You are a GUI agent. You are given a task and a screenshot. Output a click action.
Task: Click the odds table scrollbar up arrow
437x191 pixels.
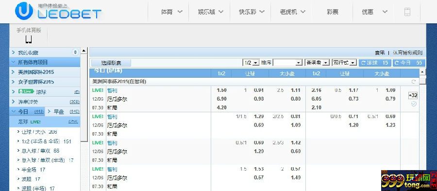coord(422,72)
